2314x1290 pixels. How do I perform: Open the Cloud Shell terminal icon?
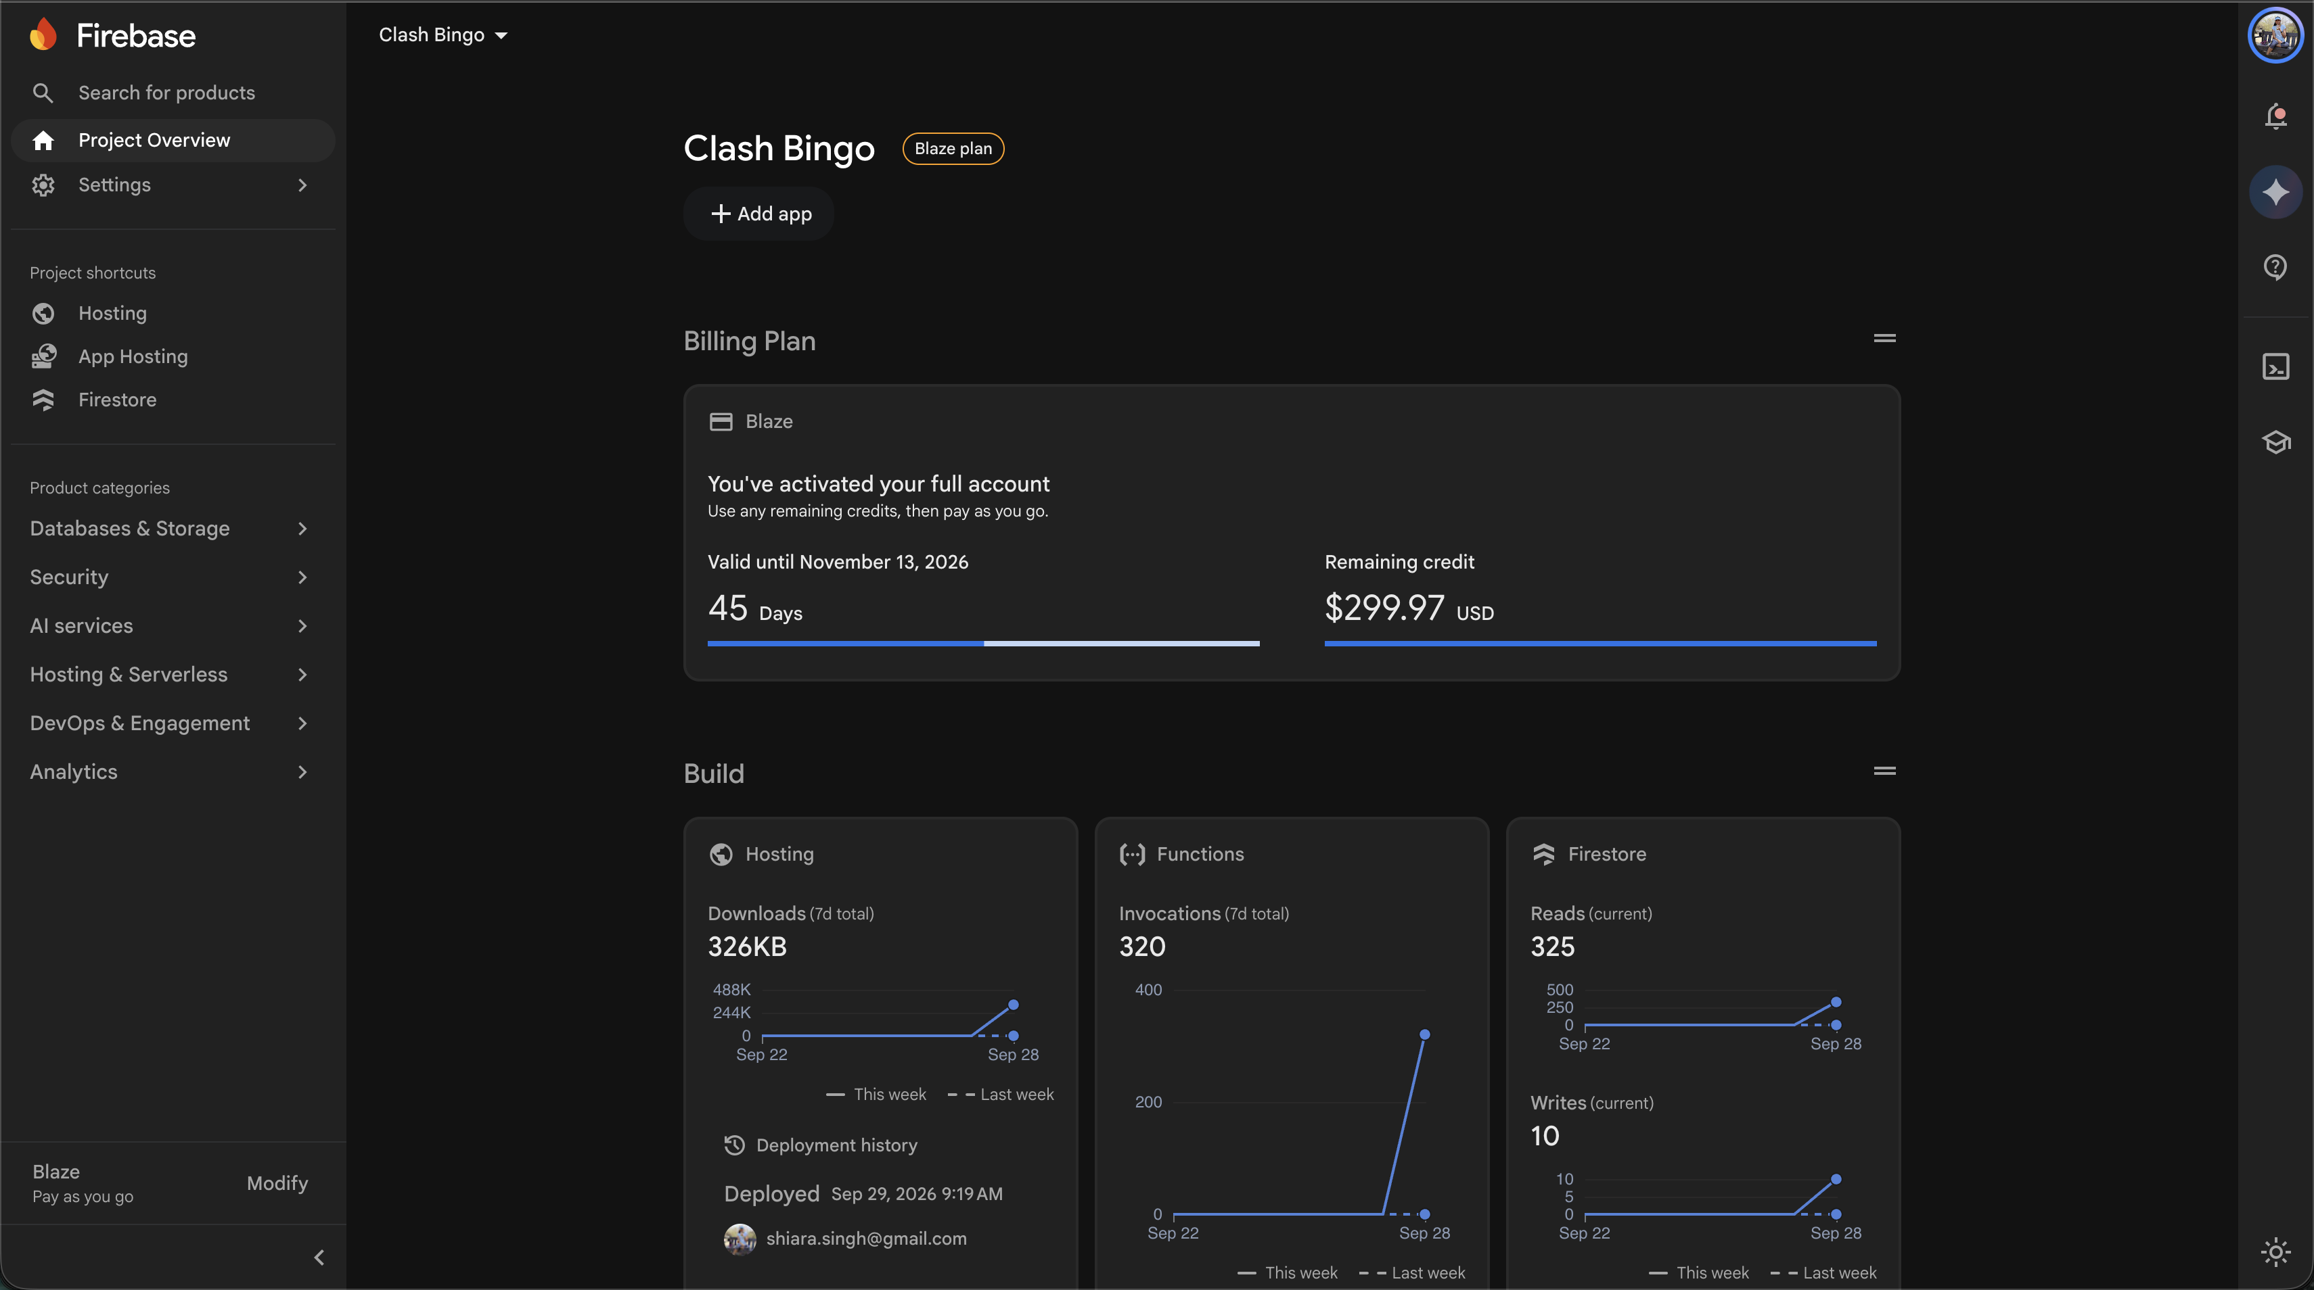(2275, 366)
